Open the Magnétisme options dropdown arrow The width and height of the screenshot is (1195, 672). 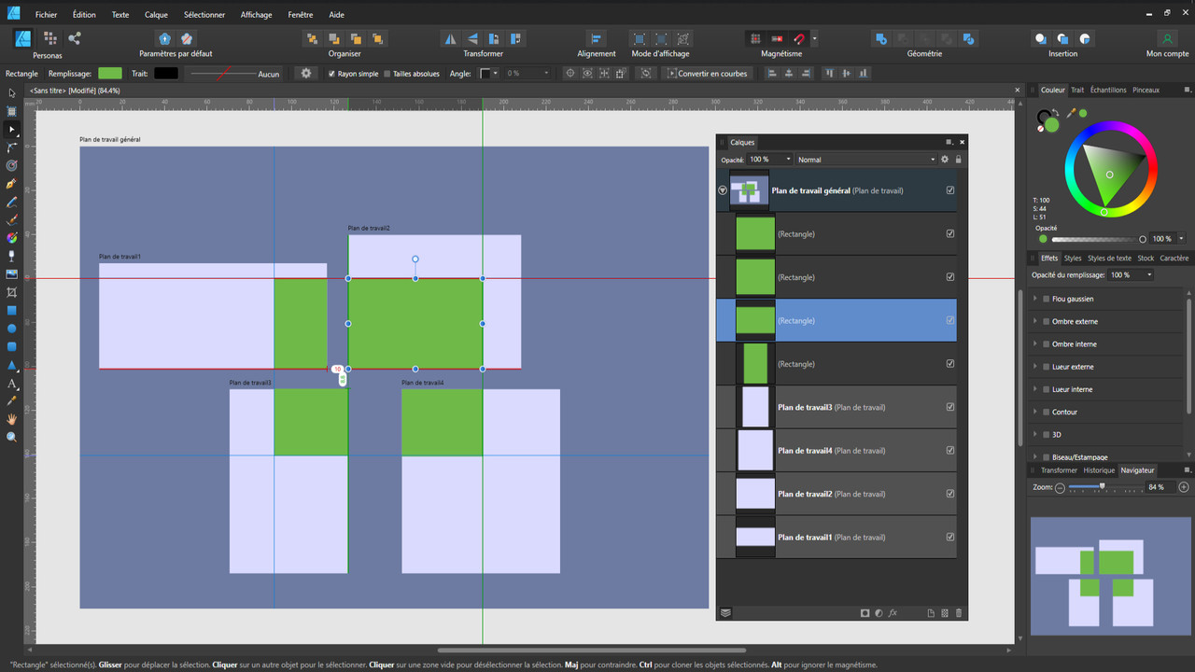(814, 39)
